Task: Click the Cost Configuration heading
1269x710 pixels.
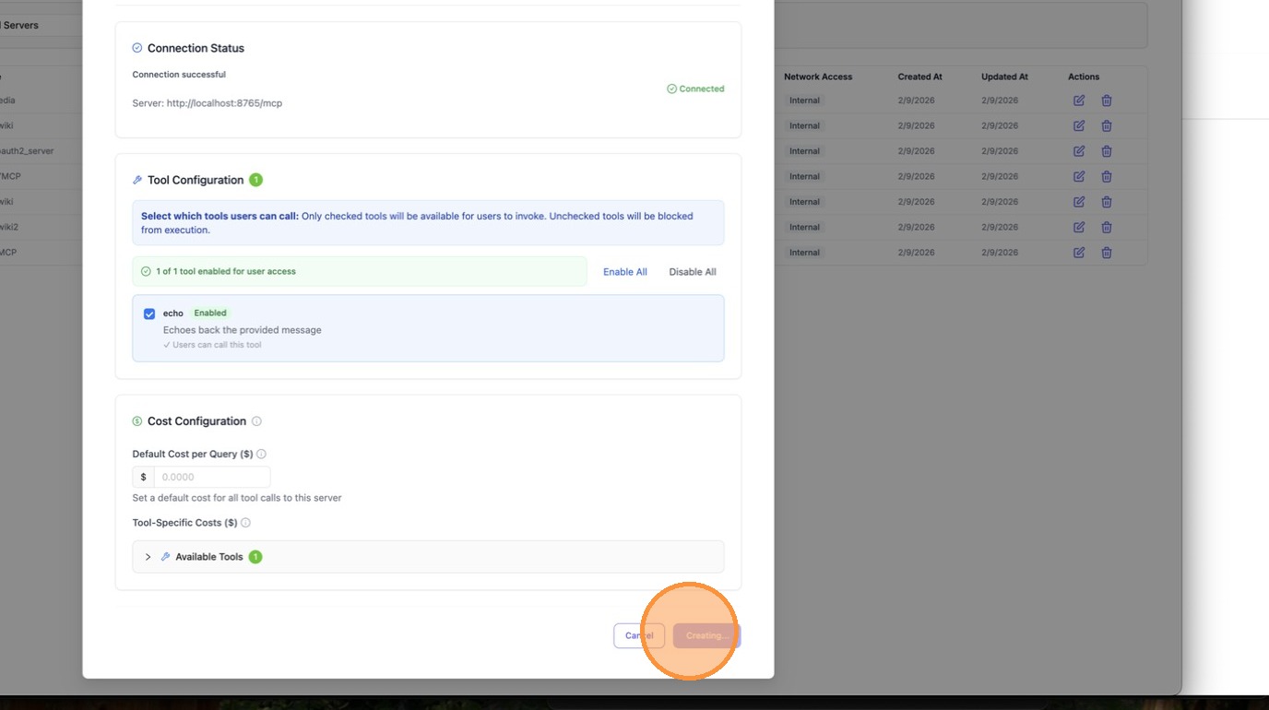Action: [196, 421]
